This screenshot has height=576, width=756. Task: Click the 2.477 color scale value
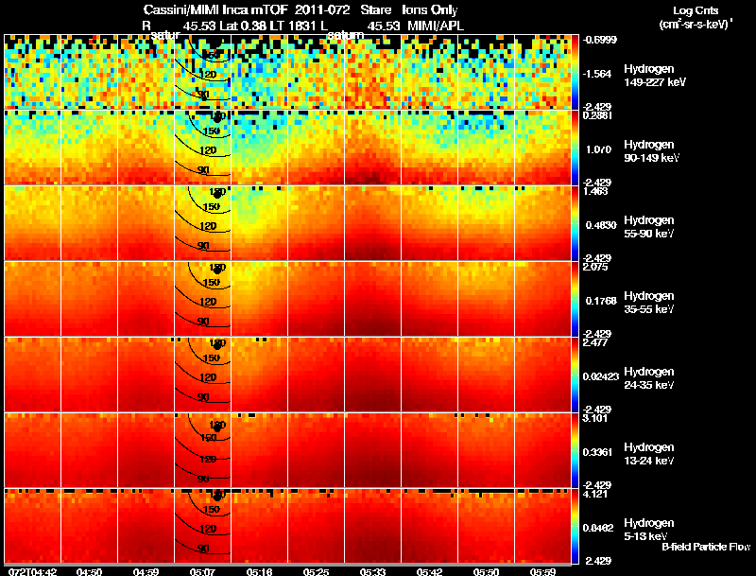(595, 342)
